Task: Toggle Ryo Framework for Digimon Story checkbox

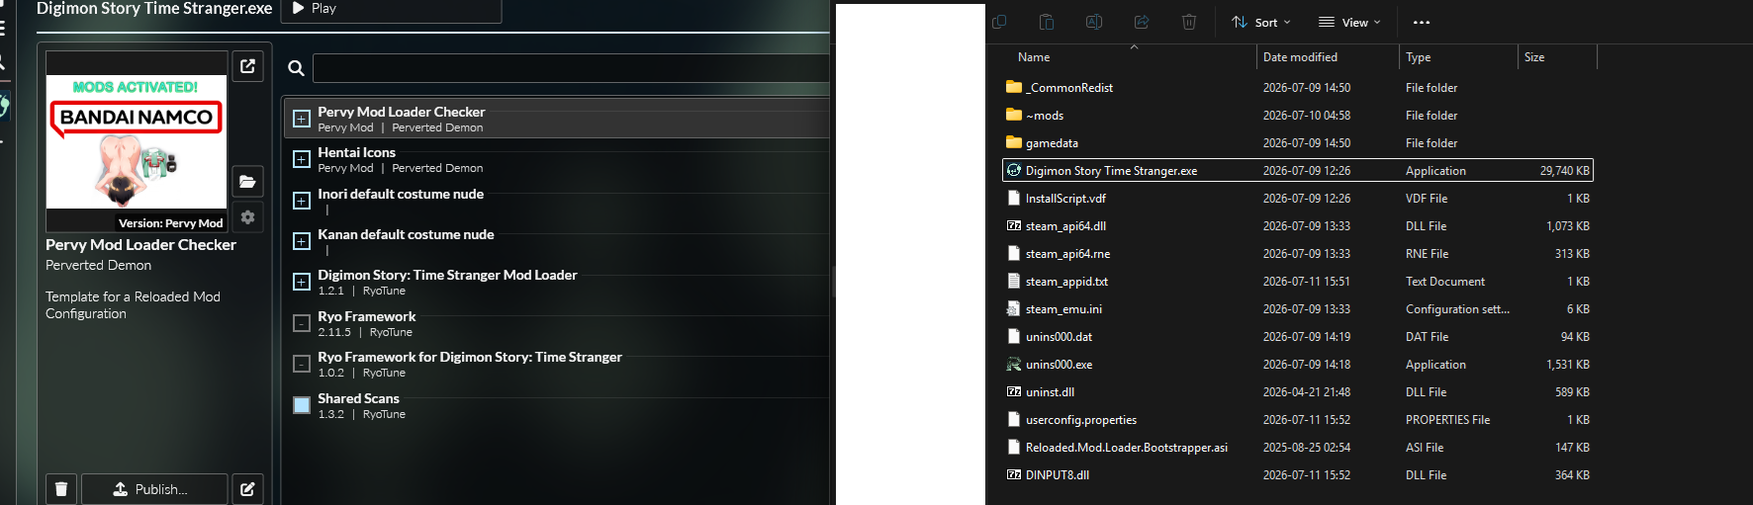Action: [302, 364]
